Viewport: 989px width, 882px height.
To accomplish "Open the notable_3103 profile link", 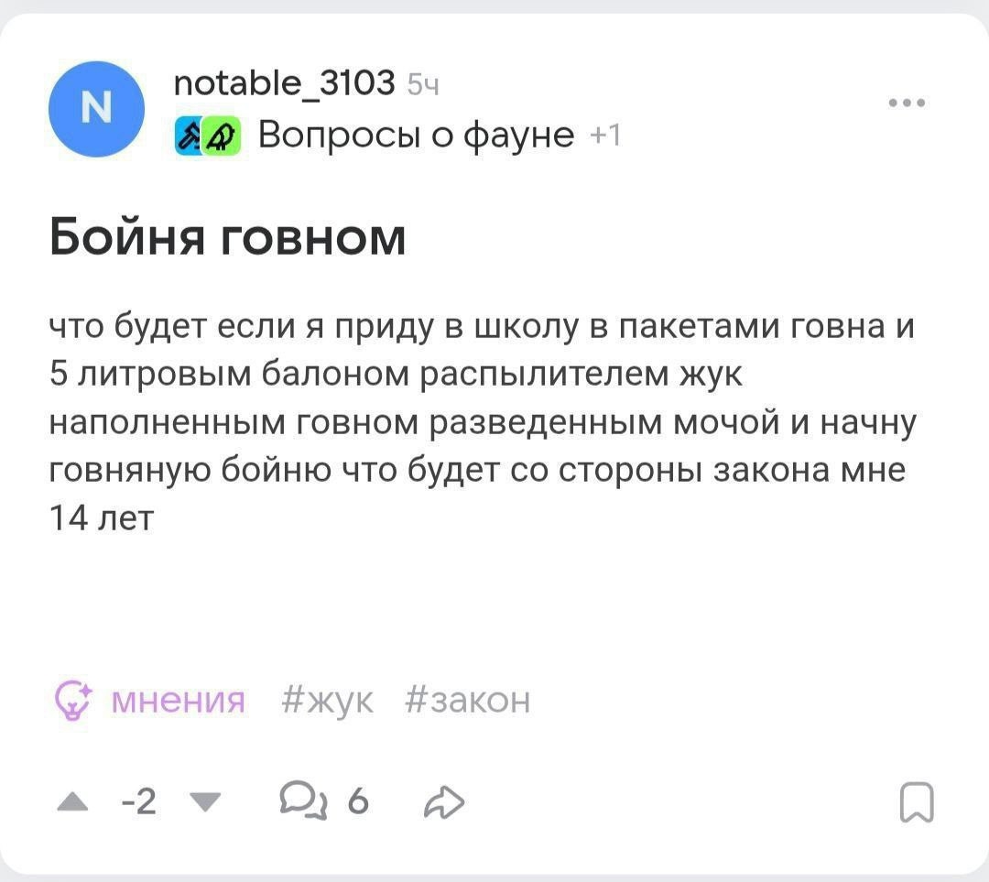I will point(285,84).
